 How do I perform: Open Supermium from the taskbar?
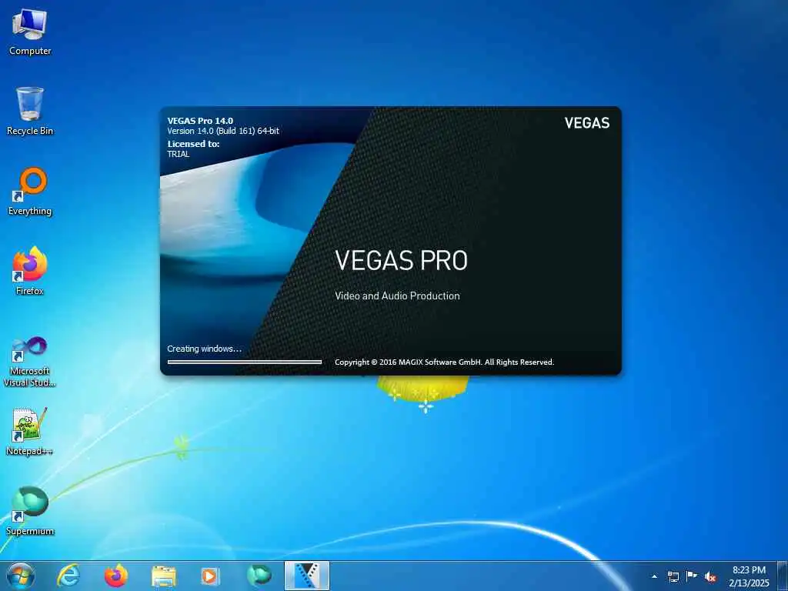click(259, 576)
